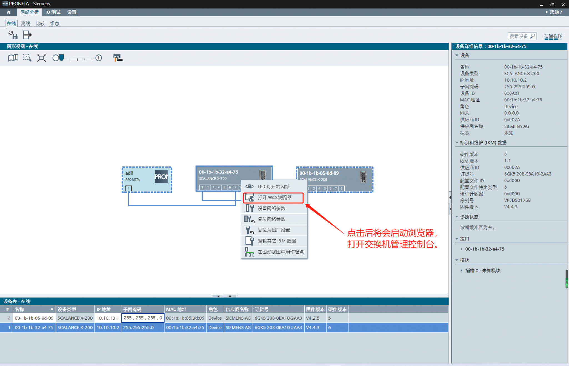Click the 扫描程序 button
Image resolution: width=569 pixels, height=366 pixels.
[x=553, y=36]
